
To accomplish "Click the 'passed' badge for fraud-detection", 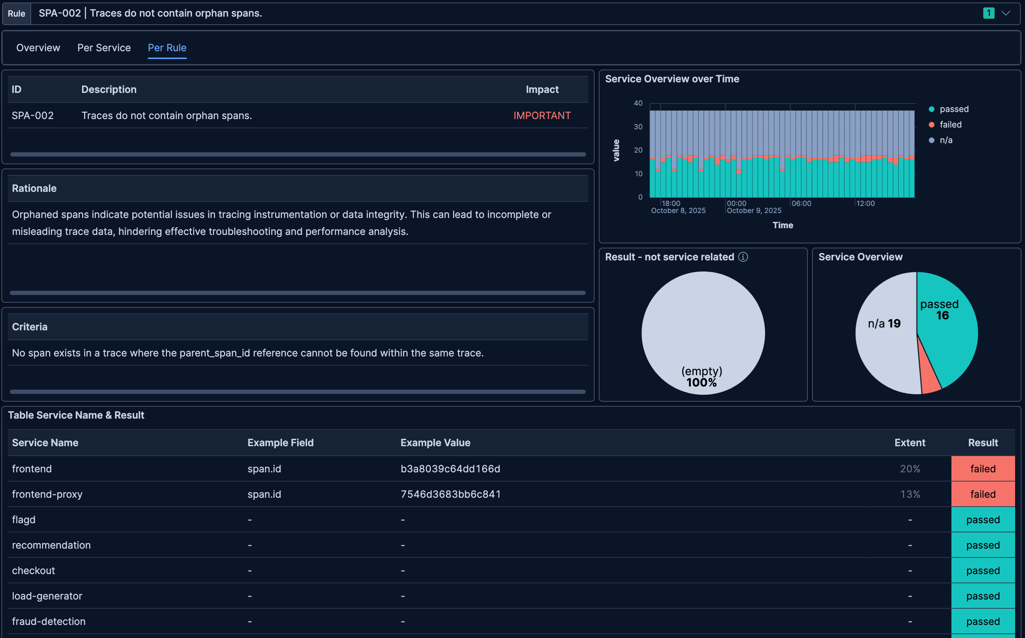I will coord(983,621).
